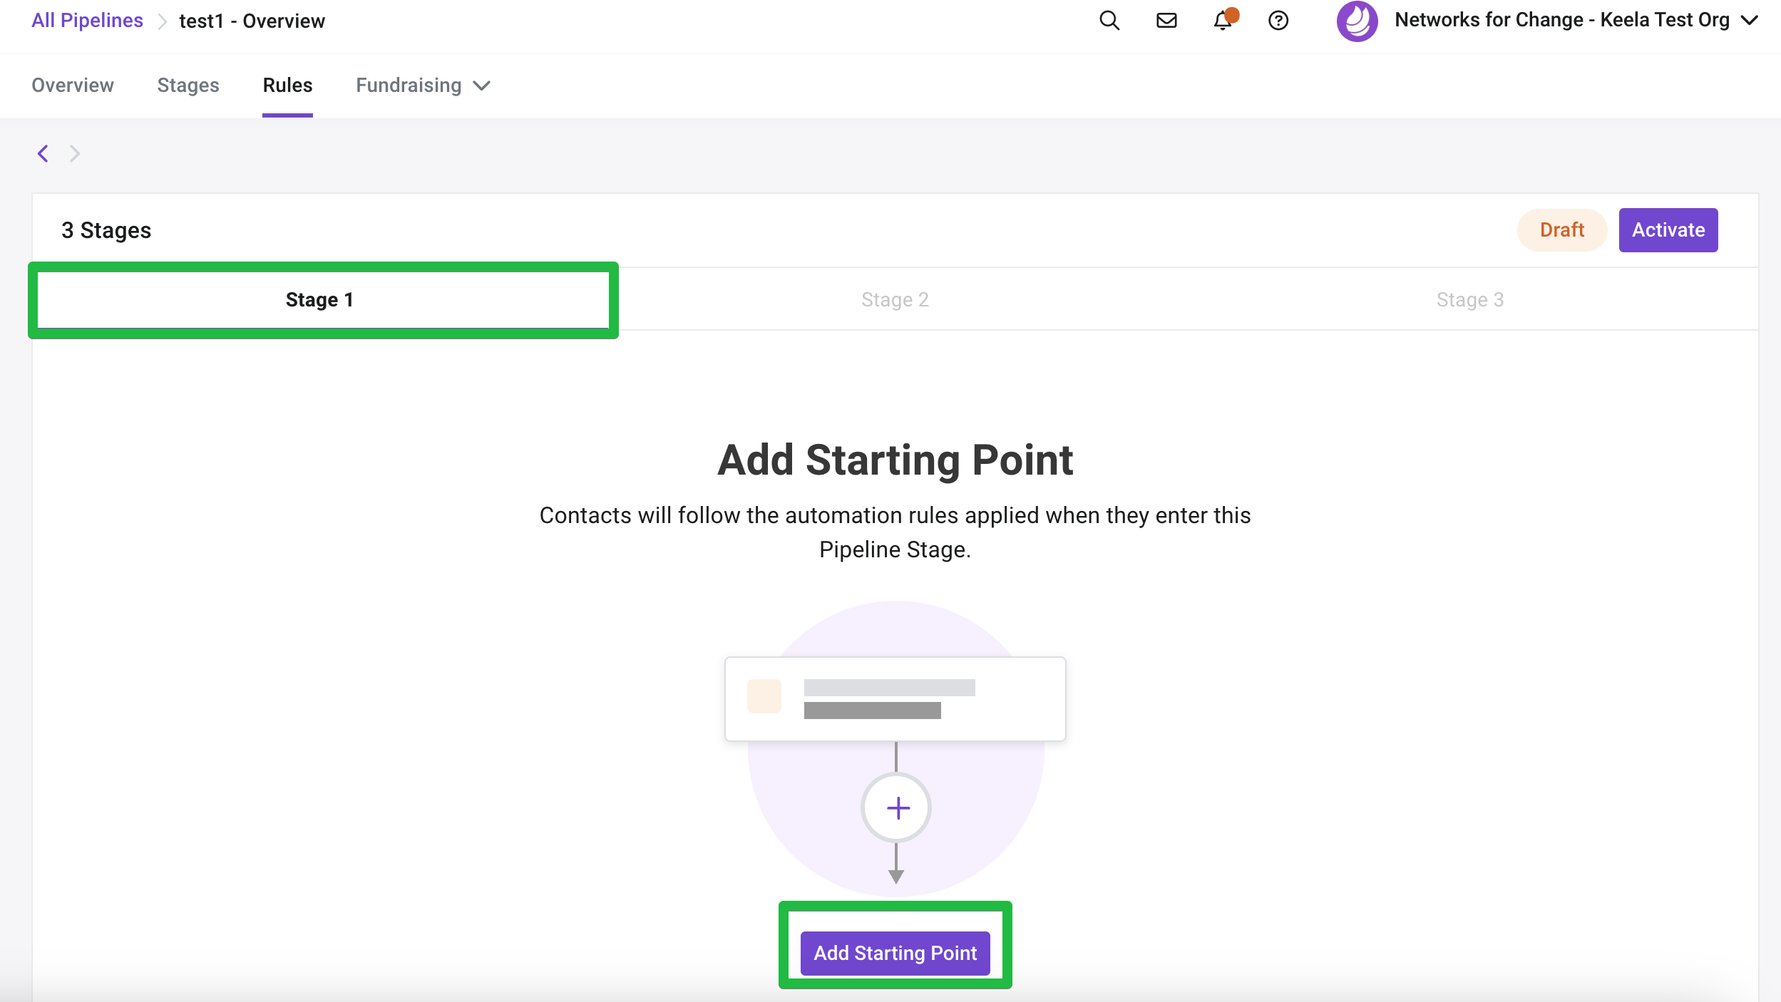
Task: Open the Stage 3 tab
Action: click(1470, 300)
